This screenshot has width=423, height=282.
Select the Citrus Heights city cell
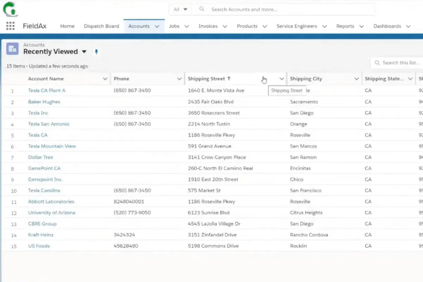tap(306, 213)
